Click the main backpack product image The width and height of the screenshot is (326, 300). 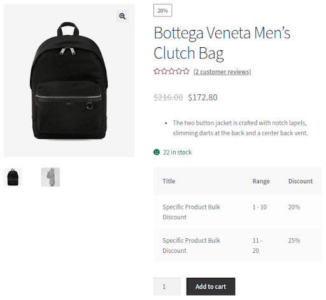(x=69, y=81)
